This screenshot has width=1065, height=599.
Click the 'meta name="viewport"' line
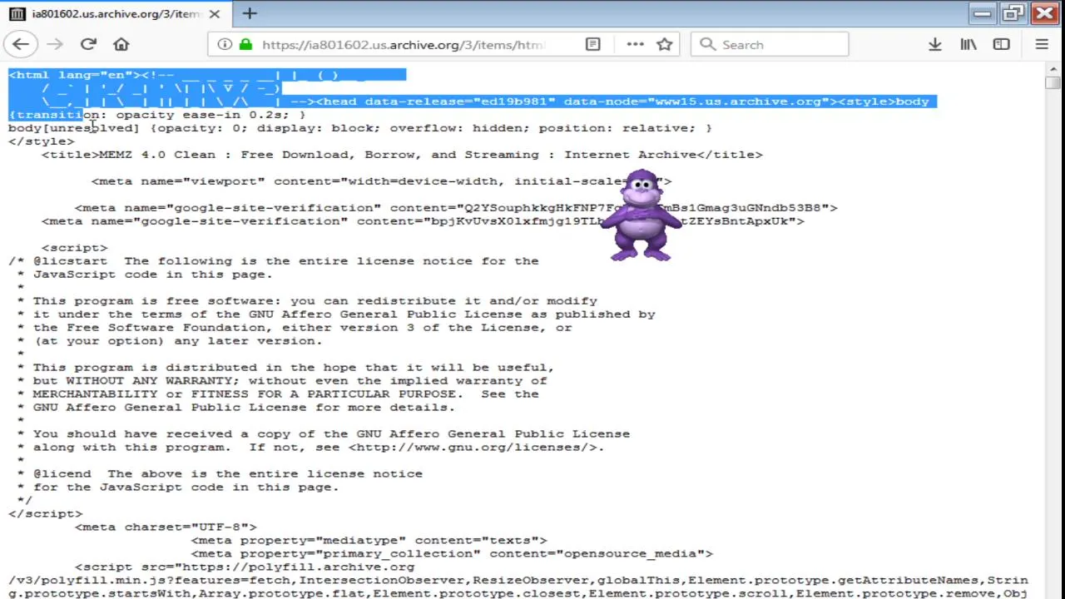[381, 181]
